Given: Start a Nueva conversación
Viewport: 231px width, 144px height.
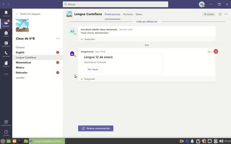Looking at the screenshot, I should point(96,128).
